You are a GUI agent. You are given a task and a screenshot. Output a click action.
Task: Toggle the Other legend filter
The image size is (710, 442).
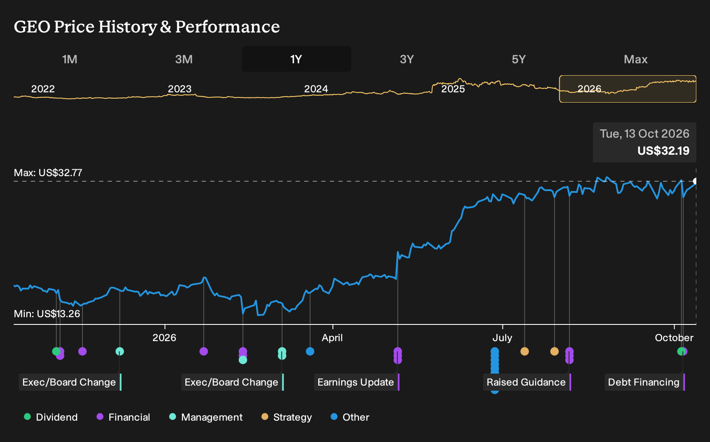(x=350, y=417)
